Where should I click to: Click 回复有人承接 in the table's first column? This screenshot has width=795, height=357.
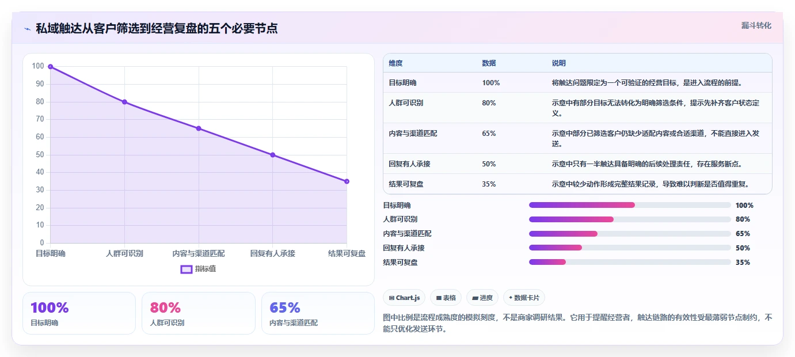(409, 164)
